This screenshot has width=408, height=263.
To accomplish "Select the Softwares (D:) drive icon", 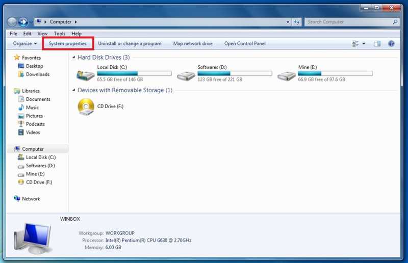I will [186, 74].
